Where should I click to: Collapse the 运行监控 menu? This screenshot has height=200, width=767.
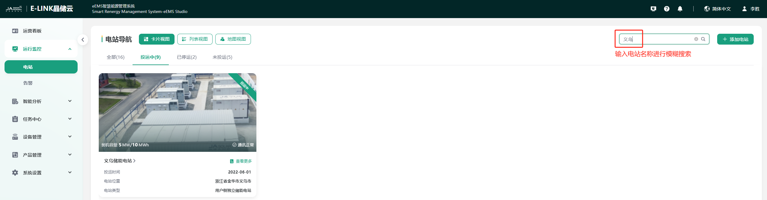point(41,49)
